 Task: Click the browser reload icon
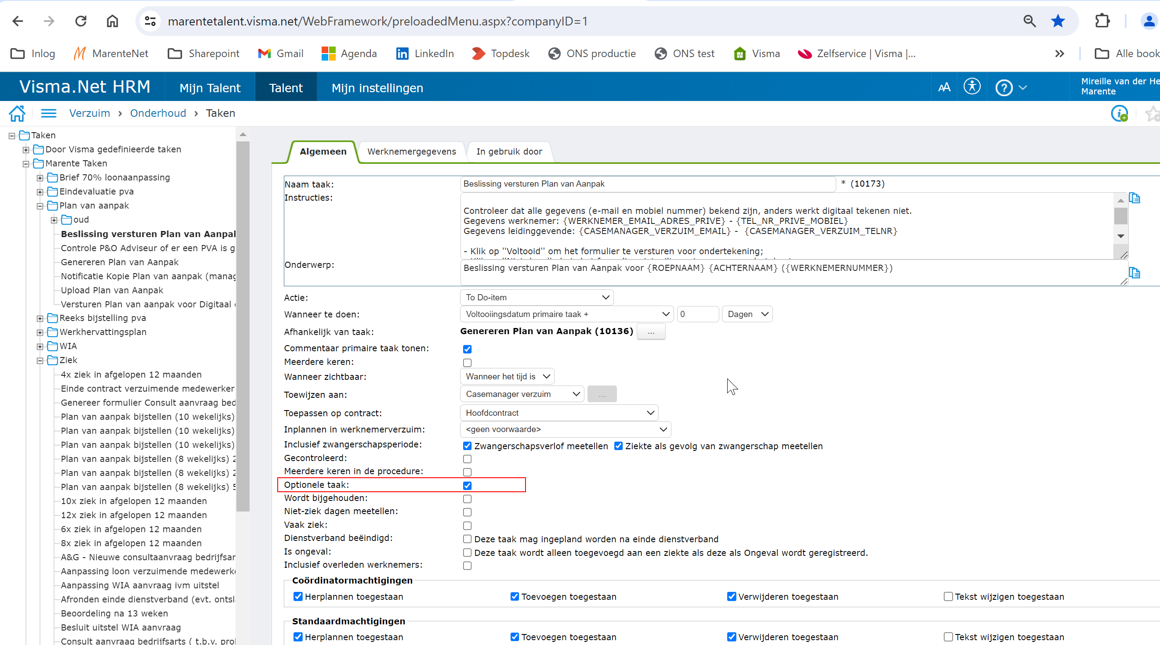(x=80, y=21)
